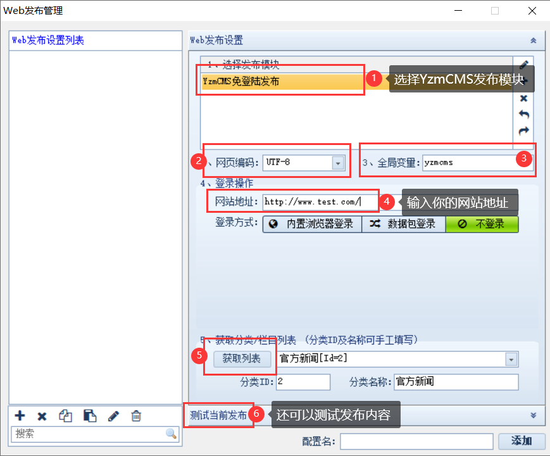This screenshot has height=456, width=550.
Task: Open the 官方新闻[Id=2] category dropdown
Action: tap(511, 359)
